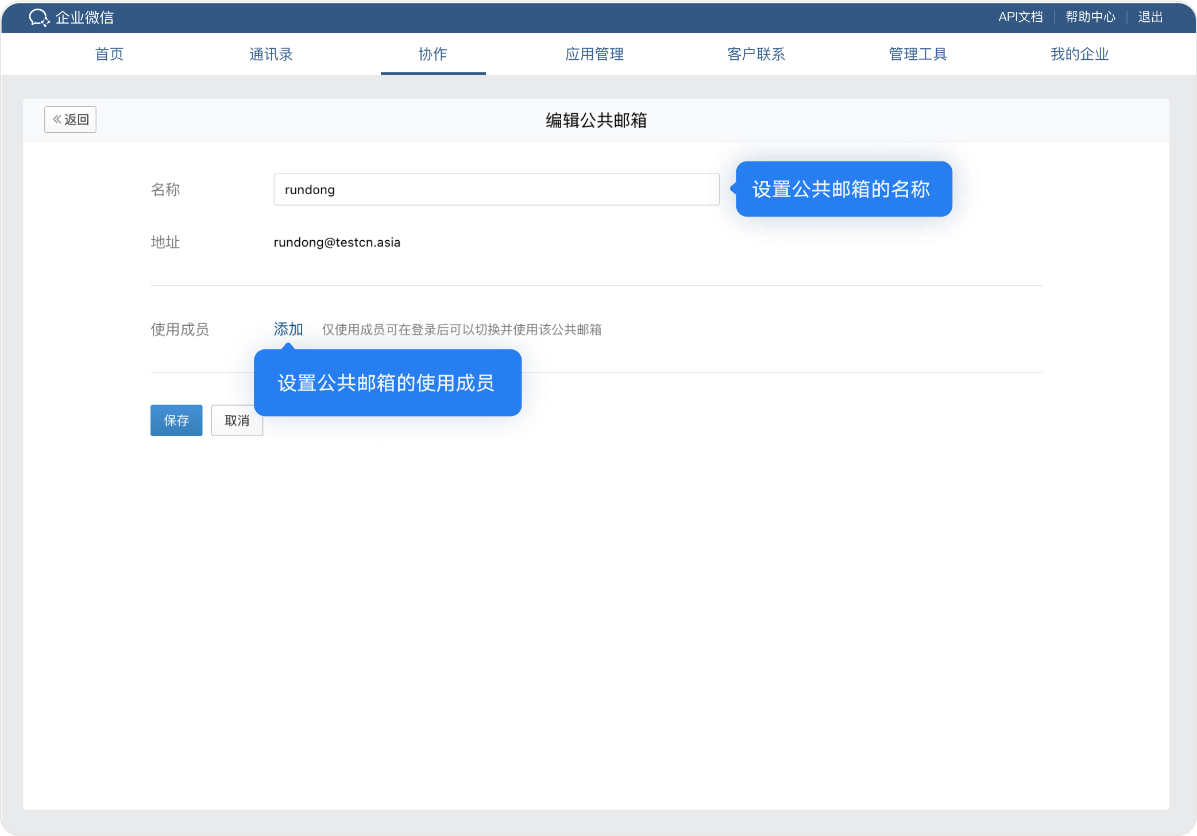The height and width of the screenshot is (836, 1197).
Task: Click the 设置公共邮箱的名称 tooltip bubble
Action: point(843,189)
